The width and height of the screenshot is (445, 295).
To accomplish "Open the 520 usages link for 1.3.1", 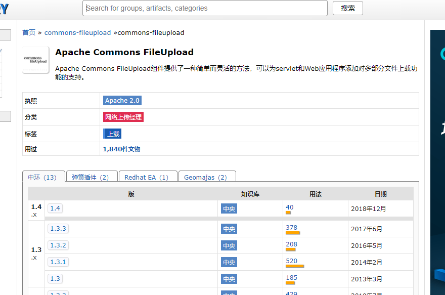I will (291, 261).
